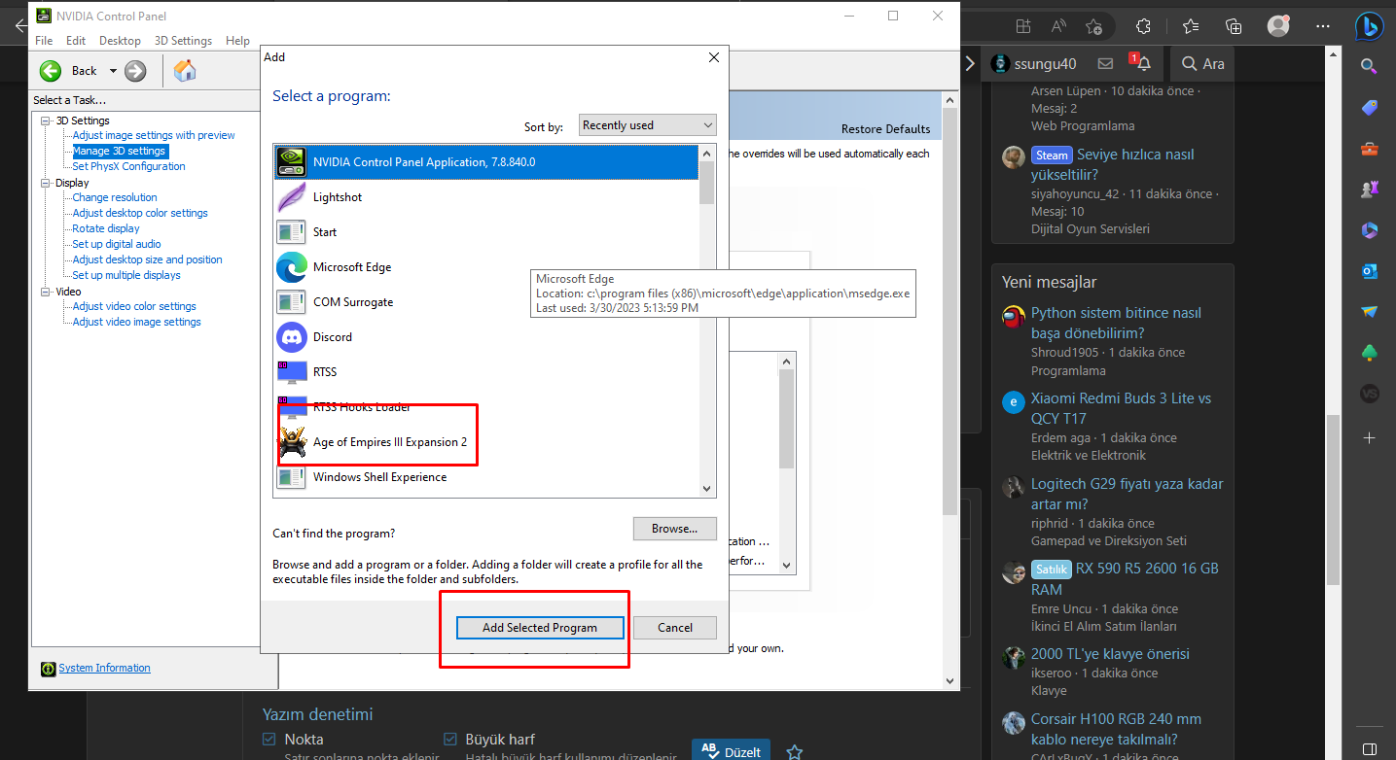This screenshot has width=1396, height=760.
Task: Open the Bing chat icon in Edge
Action: coord(1370,26)
